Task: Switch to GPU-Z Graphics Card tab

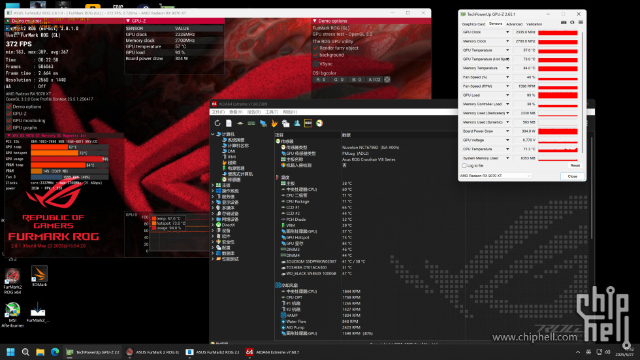Action: coord(473,24)
